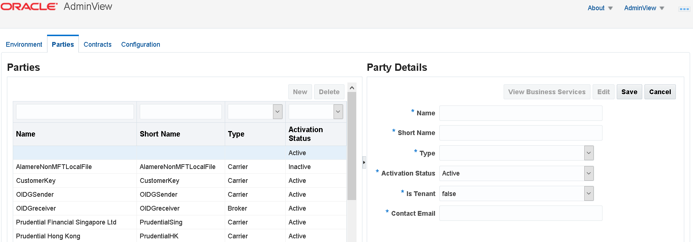This screenshot has width=693, height=242.
Task: Expand the AdminView user menu
Action: (644, 8)
